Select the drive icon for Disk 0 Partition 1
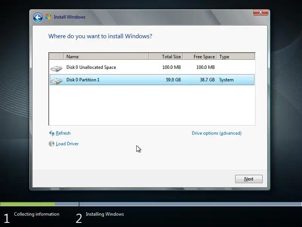 [x=56, y=81]
